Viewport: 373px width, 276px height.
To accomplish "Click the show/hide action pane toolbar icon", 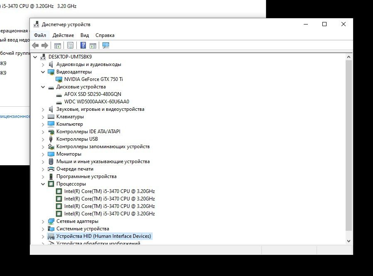I will point(93,45).
